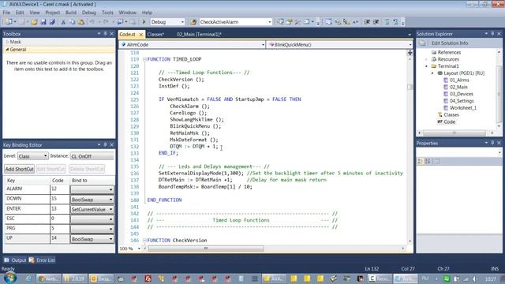Click the Redo toolbar icon
Viewport: 505px width, 284px height.
[x=106, y=22]
